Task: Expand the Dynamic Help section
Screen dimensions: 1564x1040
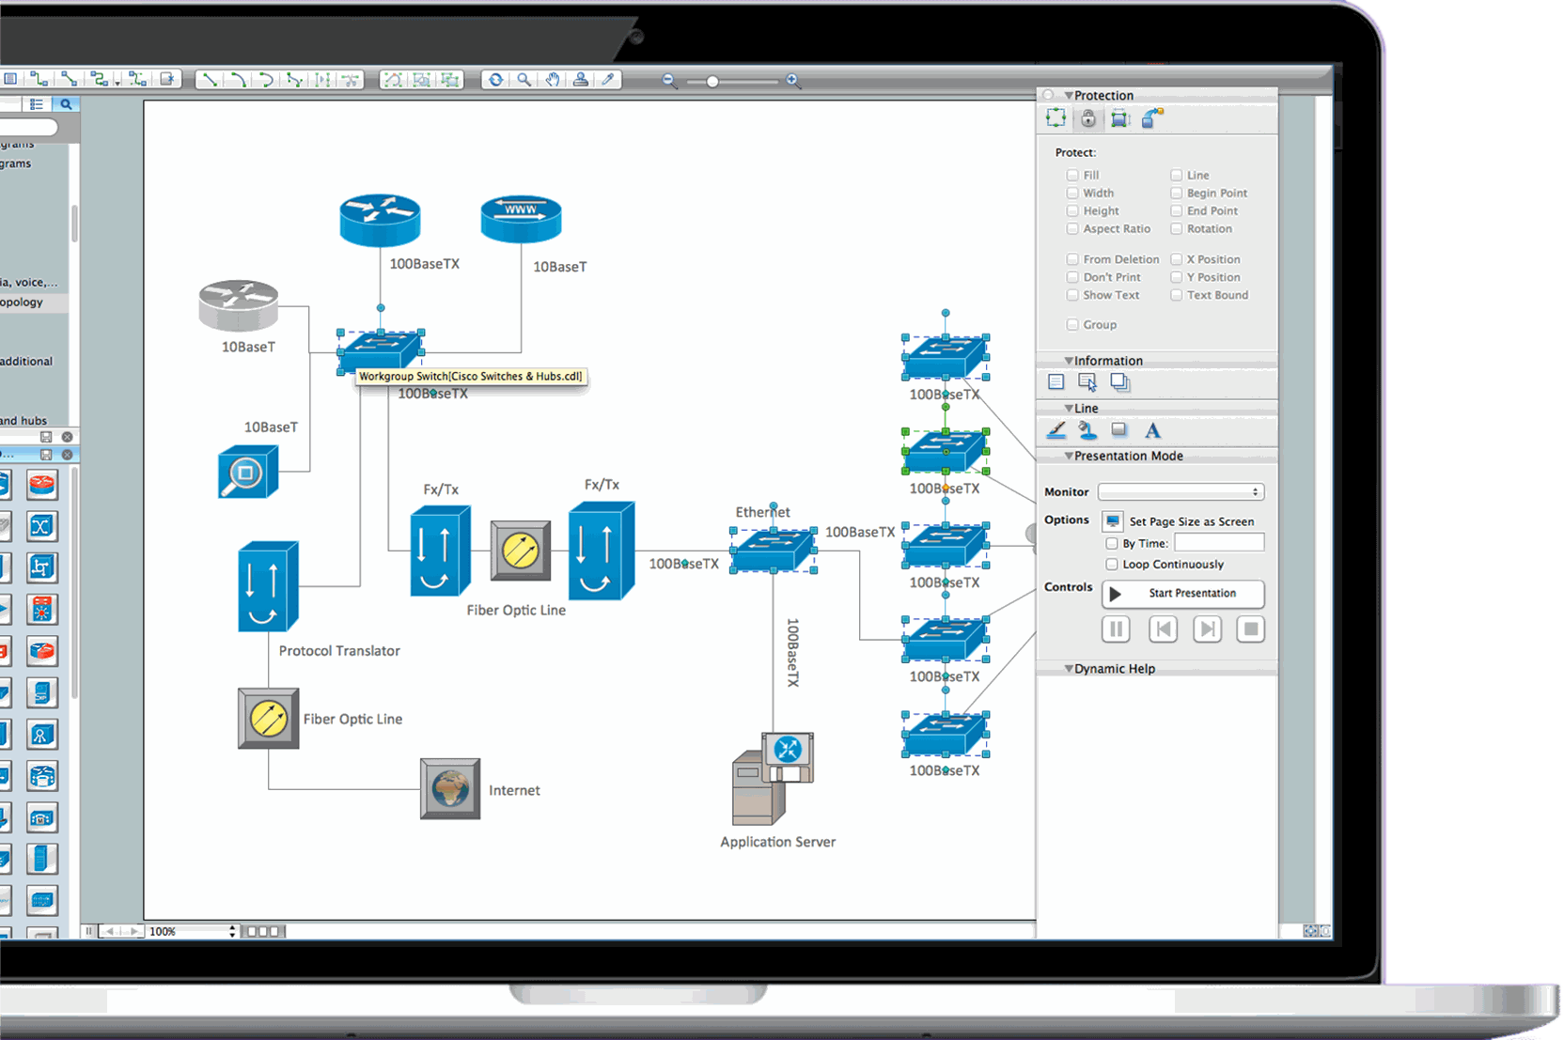Action: click(x=1069, y=669)
